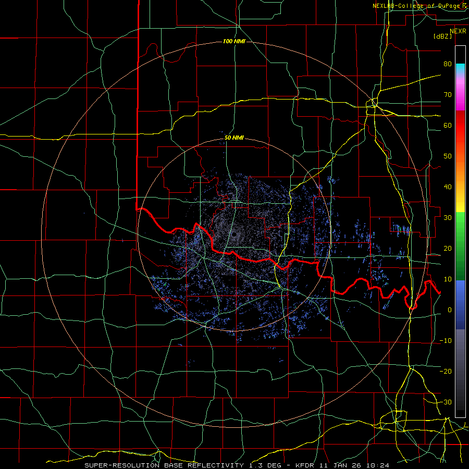Click the KFDR radar site center dot
The width and height of the screenshot is (469, 469).
click(234, 234)
